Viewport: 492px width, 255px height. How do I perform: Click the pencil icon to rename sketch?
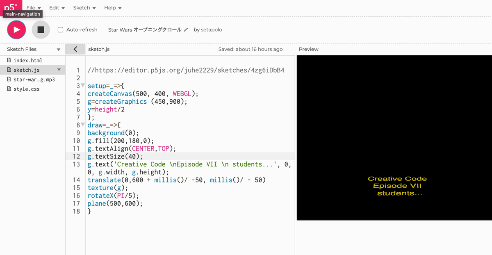pos(186,30)
